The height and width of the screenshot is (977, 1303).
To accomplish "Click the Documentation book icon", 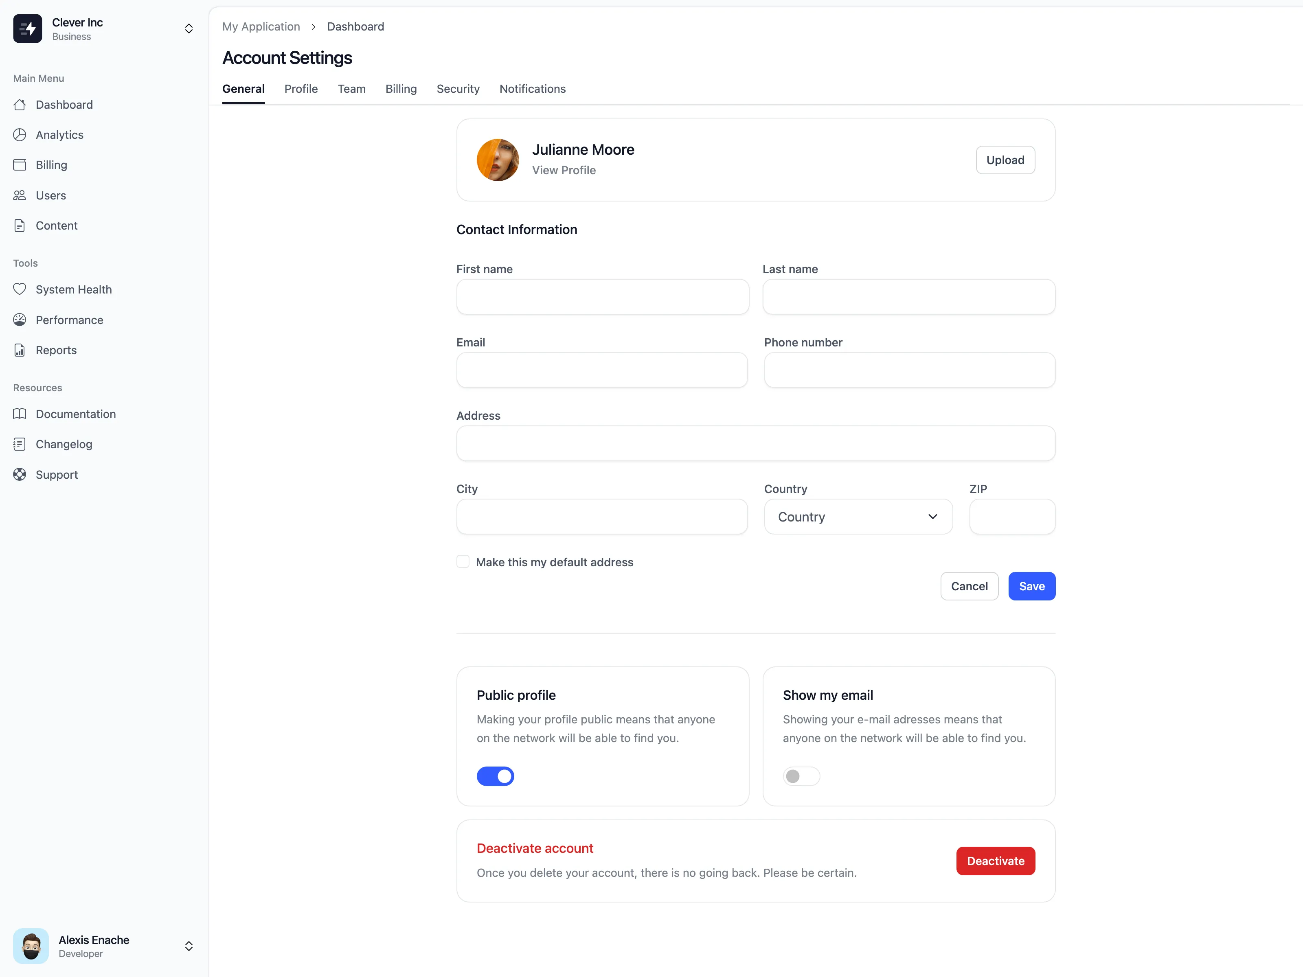I will [20, 414].
